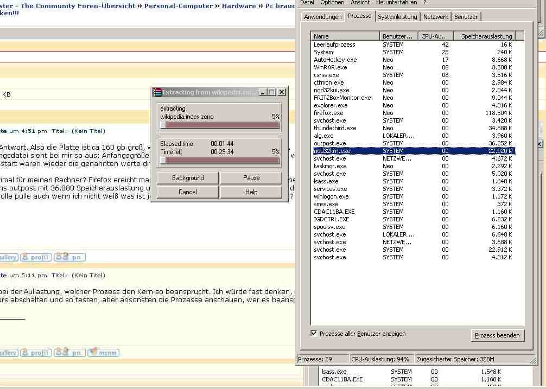
Task: Open the Anwendungen tab
Action: [323, 17]
